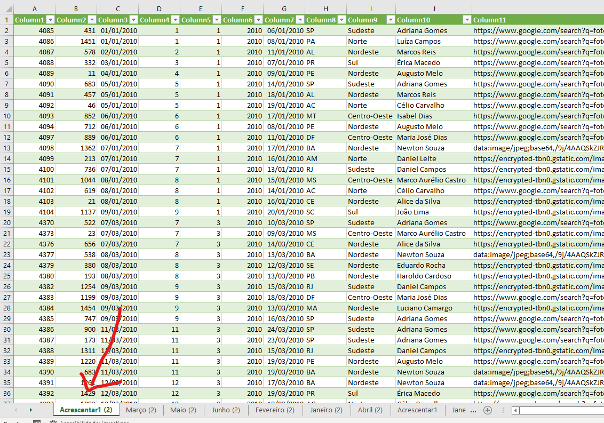Click the cell with value 1362
This screenshot has width=604, height=423.
coord(76,148)
